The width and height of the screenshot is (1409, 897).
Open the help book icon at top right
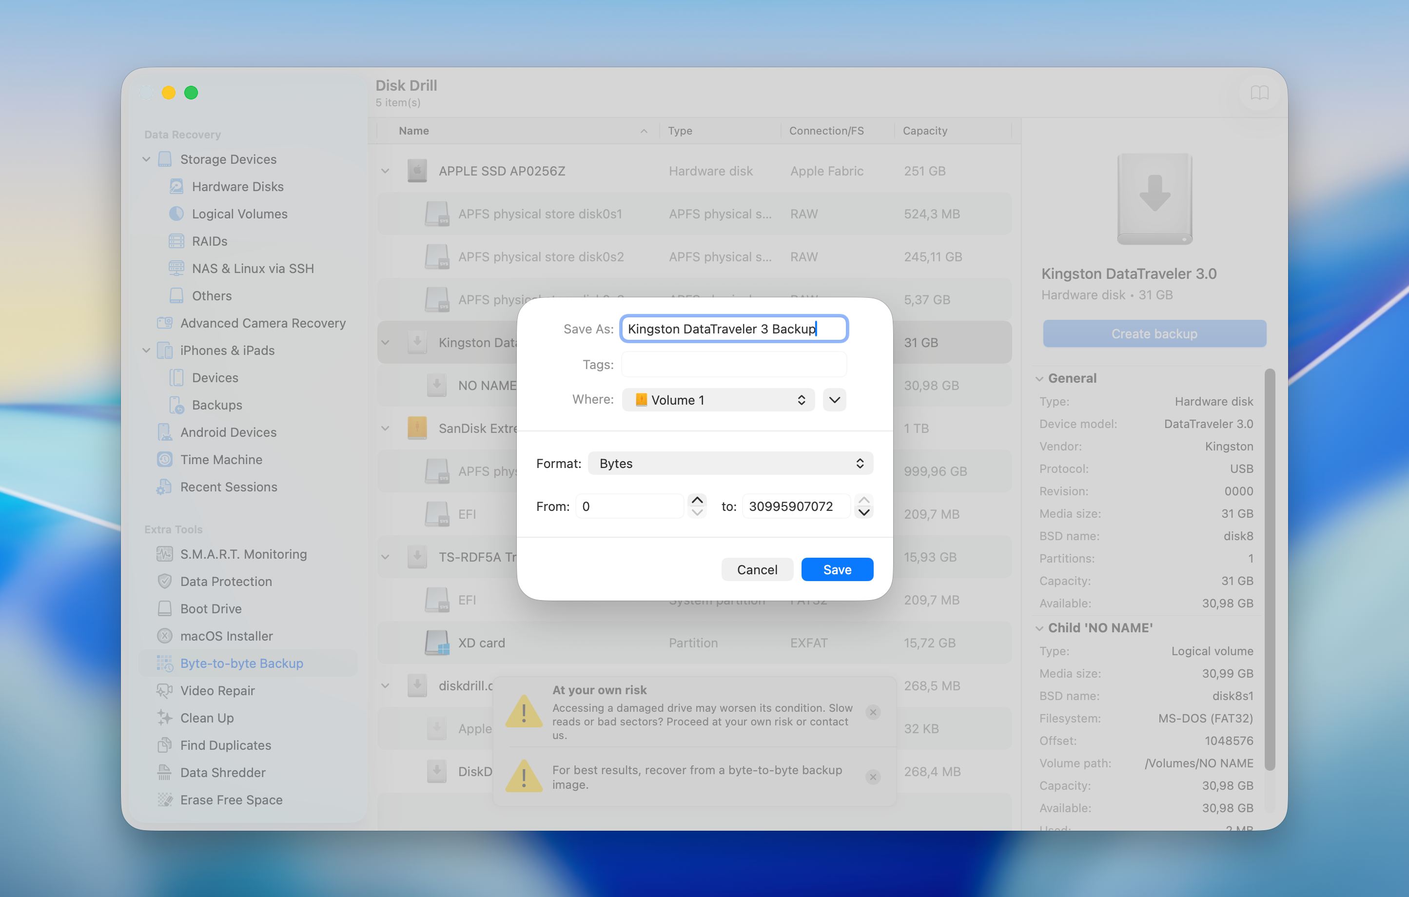[x=1259, y=93]
